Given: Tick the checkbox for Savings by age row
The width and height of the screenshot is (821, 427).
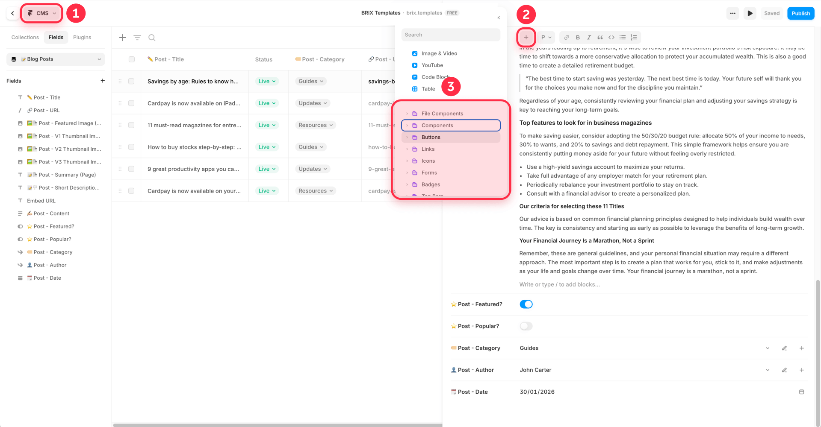Looking at the screenshot, I should point(131,81).
